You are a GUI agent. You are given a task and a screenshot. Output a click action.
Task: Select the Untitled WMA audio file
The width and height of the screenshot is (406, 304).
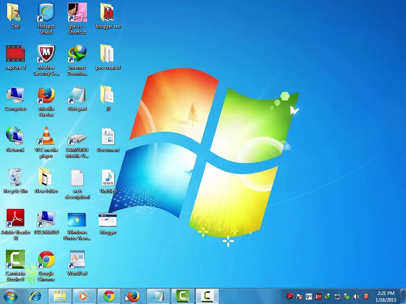point(108,181)
